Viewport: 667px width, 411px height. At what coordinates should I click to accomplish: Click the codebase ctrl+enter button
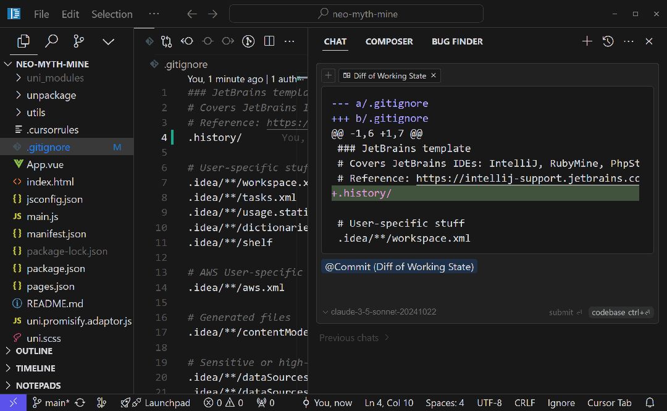[621, 312]
